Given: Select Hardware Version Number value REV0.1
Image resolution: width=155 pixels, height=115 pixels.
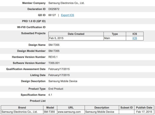Looking at the screenshot, I should [x=53, y=57].
